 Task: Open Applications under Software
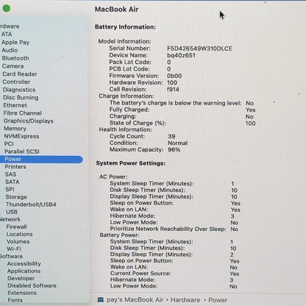24,271
